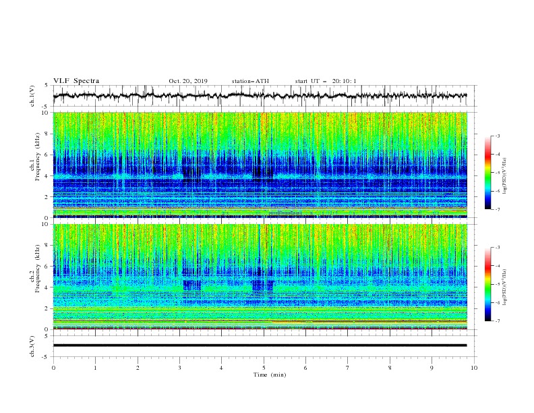Select the 'Oct. 20, 2019' date text
The width and height of the screenshot is (534, 413).
click(188, 81)
